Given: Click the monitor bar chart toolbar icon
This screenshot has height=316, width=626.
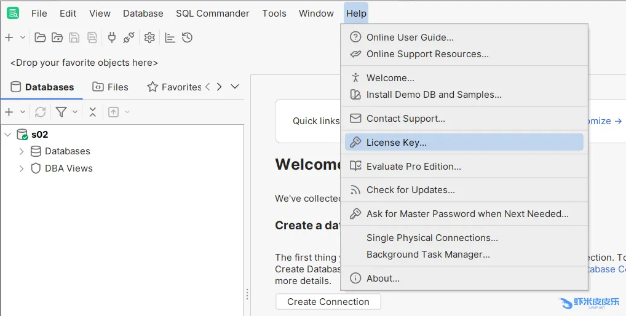Looking at the screenshot, I should (x=170, y=38).
